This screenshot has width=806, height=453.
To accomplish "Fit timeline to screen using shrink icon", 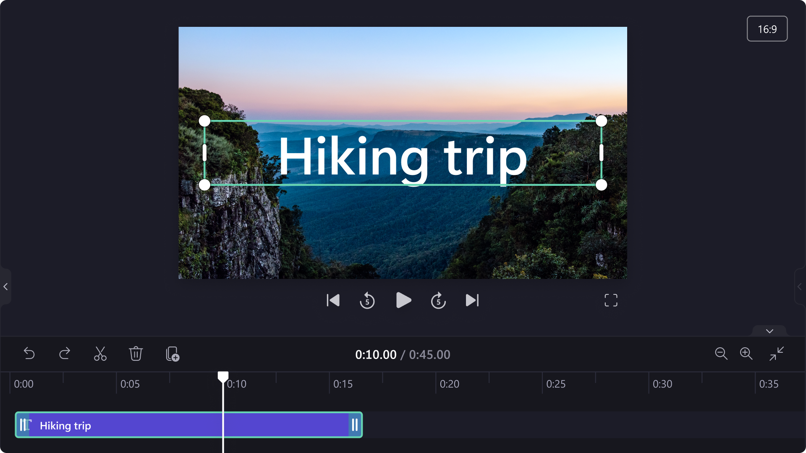I will pos(775,354).
